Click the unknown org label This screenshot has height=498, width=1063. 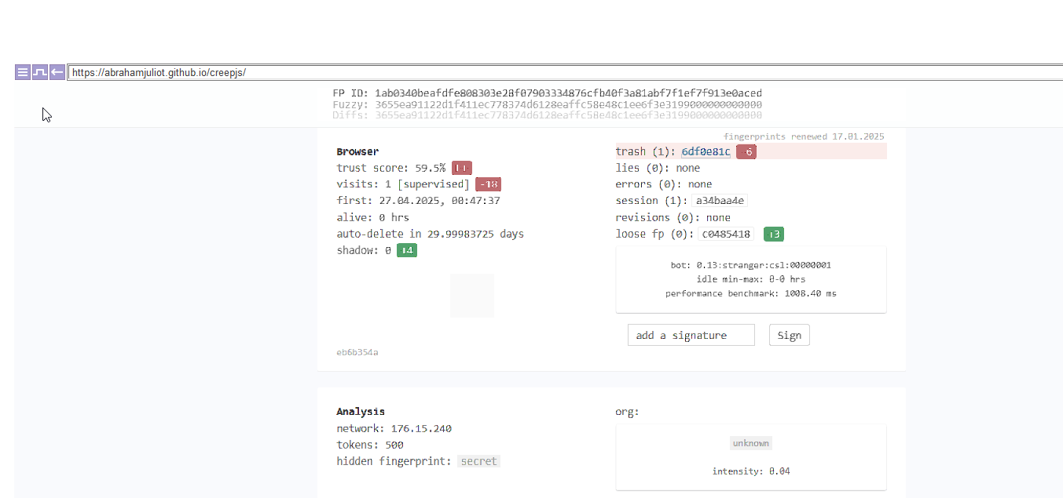coord(750,443)
